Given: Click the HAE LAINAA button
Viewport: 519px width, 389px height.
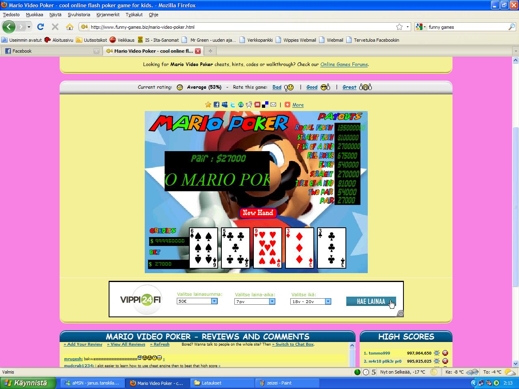Looking at the screenshot, I should tap(371, 301).
